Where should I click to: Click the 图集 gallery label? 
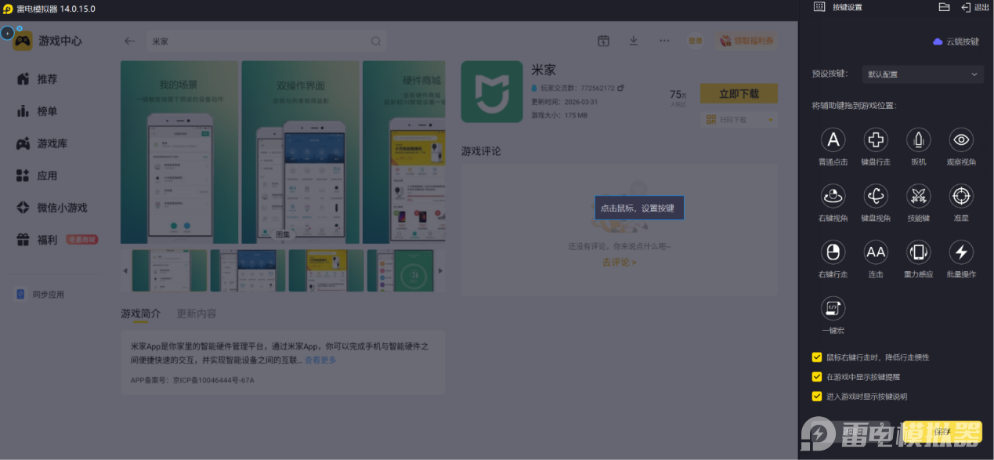click(x=283, y=234)
